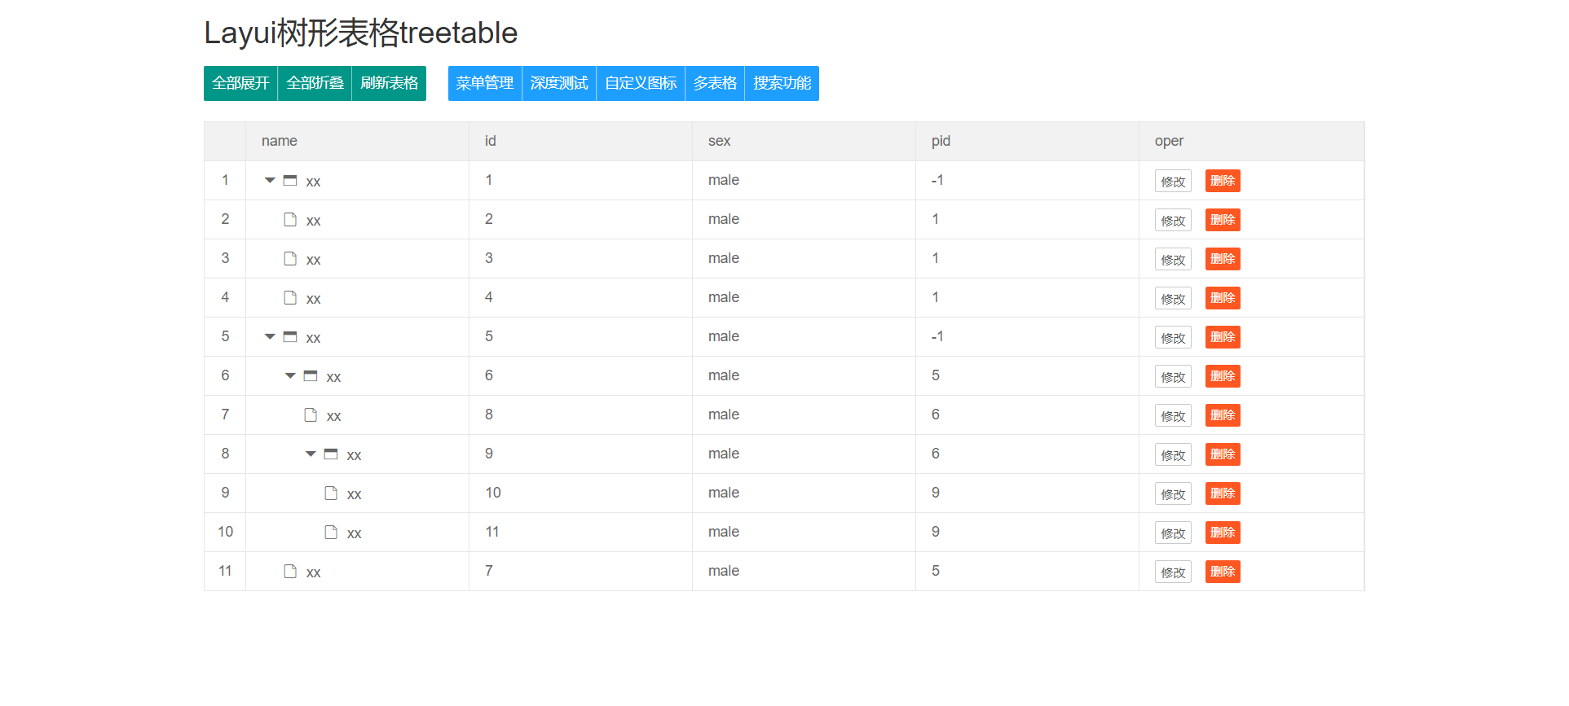Screen dimensions: 1569x706
Task: Open the 菜单管理 tab button
Action: tap(485, 83)
